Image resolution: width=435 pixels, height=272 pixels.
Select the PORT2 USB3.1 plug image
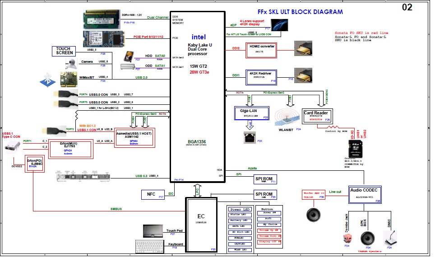[x=54, y=131]
